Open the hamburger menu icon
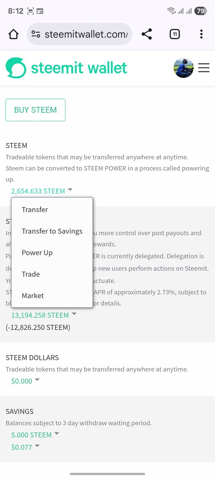 [204, 68]
